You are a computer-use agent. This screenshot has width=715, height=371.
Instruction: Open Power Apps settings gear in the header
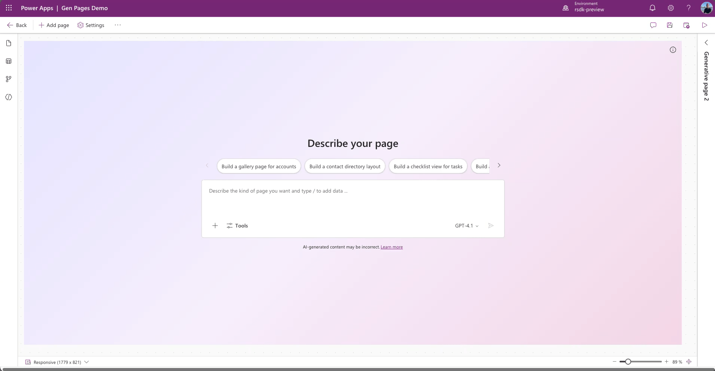[x=670, y=8]
